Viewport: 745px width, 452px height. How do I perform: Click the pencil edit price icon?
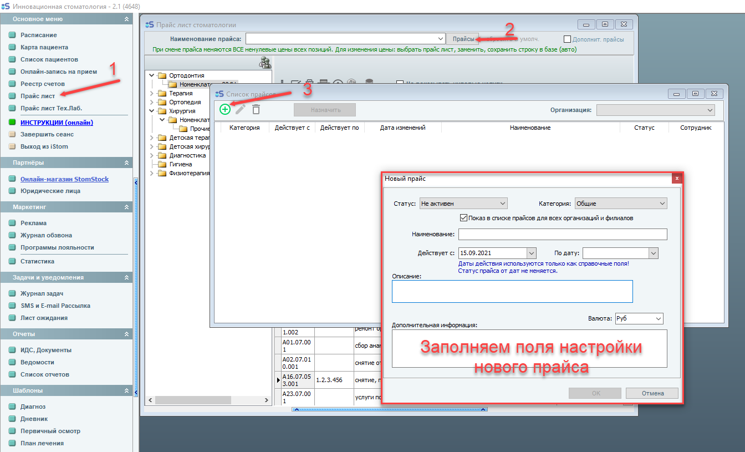click(x=240, y=109)
